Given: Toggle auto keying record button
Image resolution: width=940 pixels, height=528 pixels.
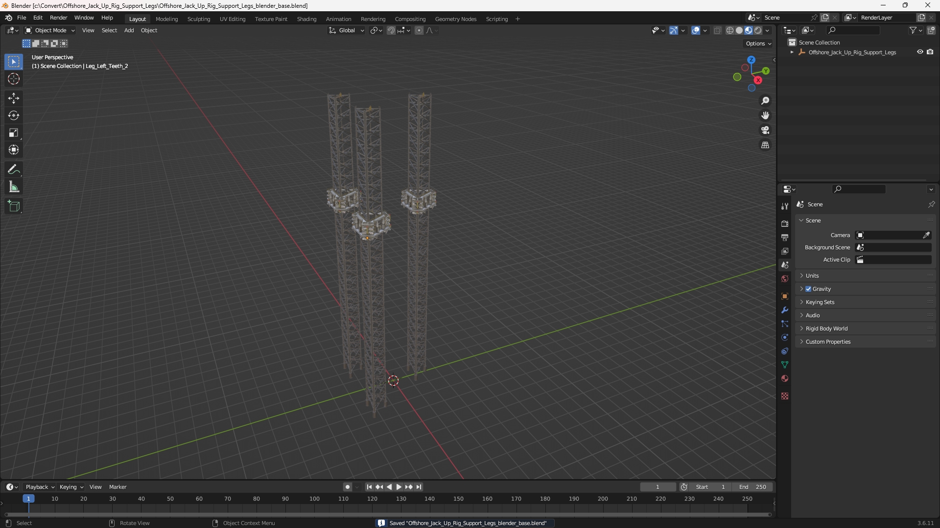Looking at the screenshot, I should tap(348, 487).
